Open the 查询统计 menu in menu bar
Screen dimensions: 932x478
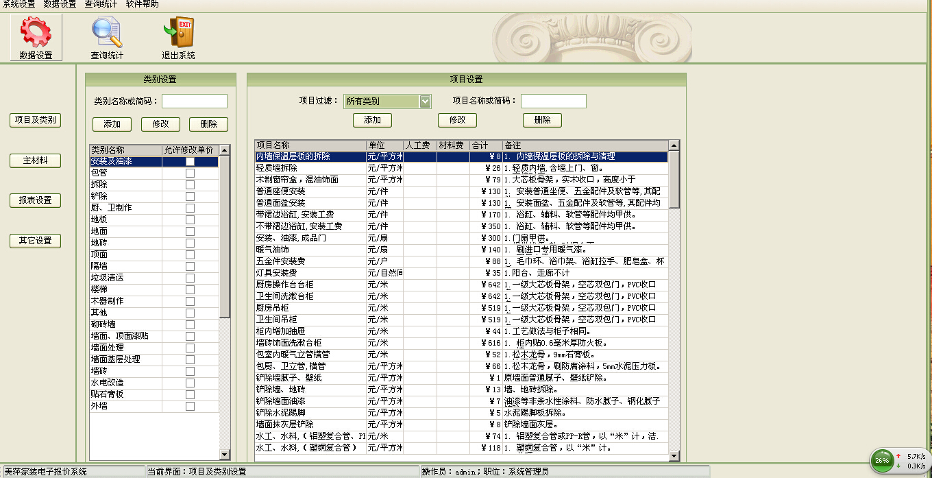coord(101,4)
